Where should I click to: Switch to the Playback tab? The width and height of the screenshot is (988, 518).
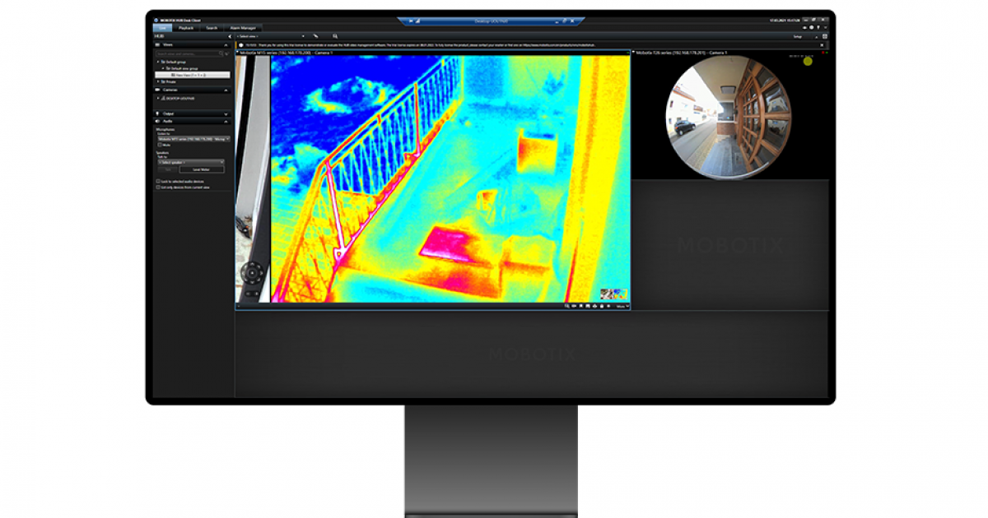pos(187,28)
